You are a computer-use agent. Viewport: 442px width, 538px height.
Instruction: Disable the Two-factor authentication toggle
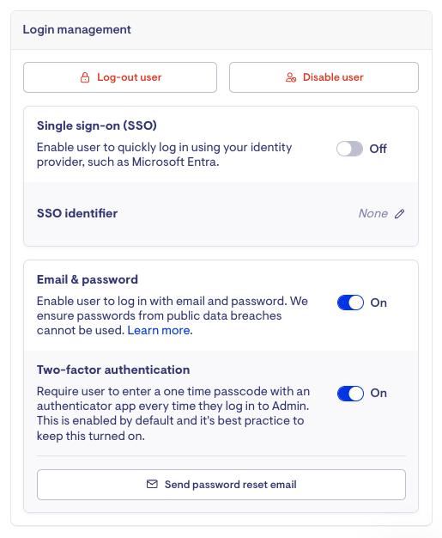point(350,394)
